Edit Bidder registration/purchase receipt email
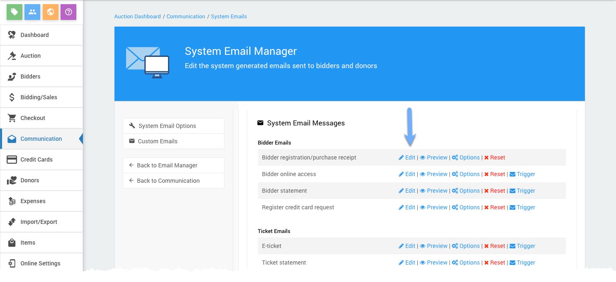Image resolution: width=616 pixels, height=282 pixels. (x=407, y=157)
